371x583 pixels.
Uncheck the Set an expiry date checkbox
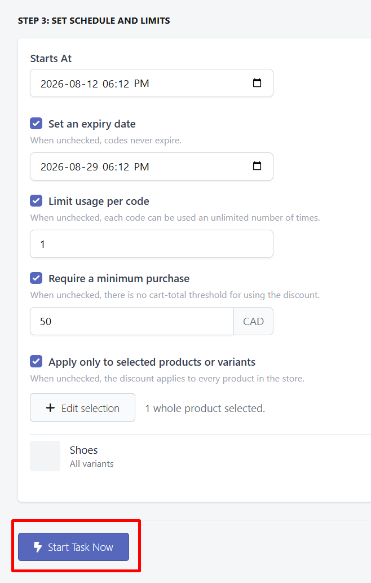(x=36, y=124)
